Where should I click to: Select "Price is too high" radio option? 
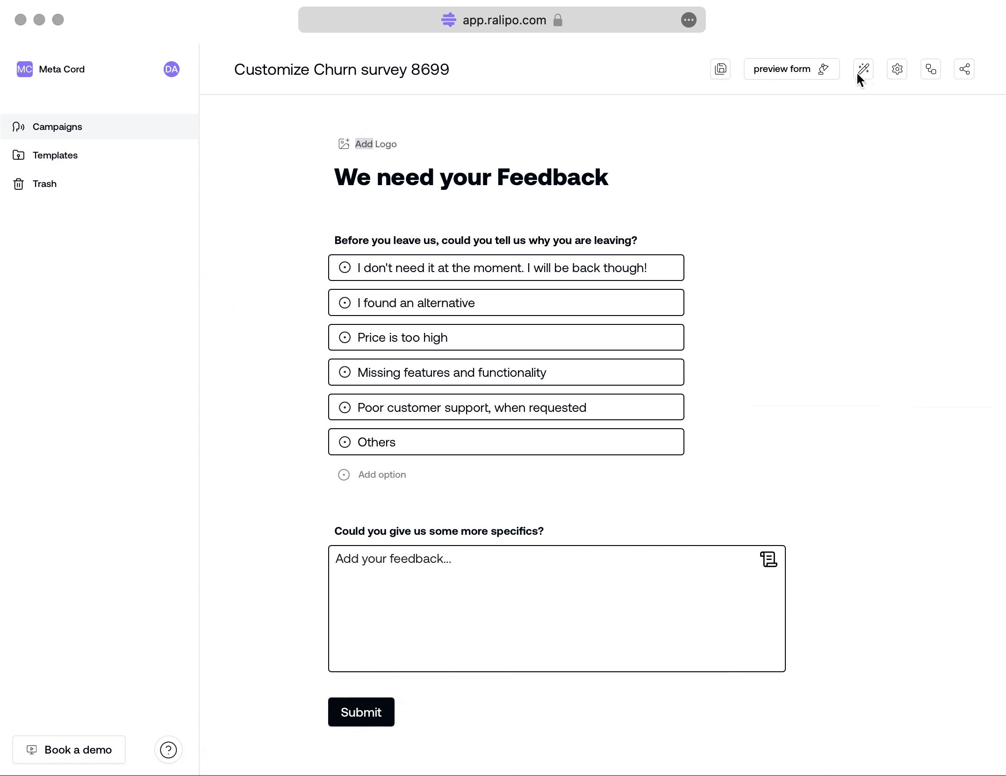(345, 338)
